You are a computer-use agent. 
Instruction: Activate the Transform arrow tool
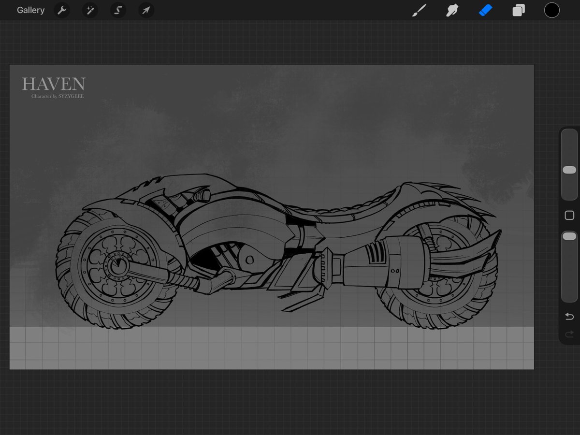(146, 10)
